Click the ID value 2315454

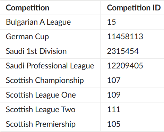(x=123, y=51)
